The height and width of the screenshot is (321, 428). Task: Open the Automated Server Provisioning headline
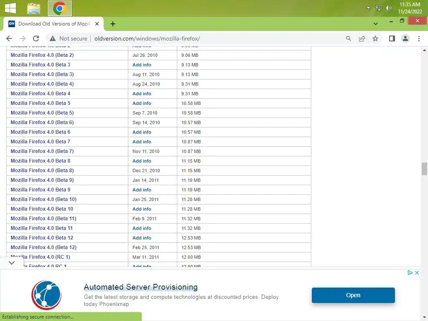pyautogui.click(x=140, y=287)
